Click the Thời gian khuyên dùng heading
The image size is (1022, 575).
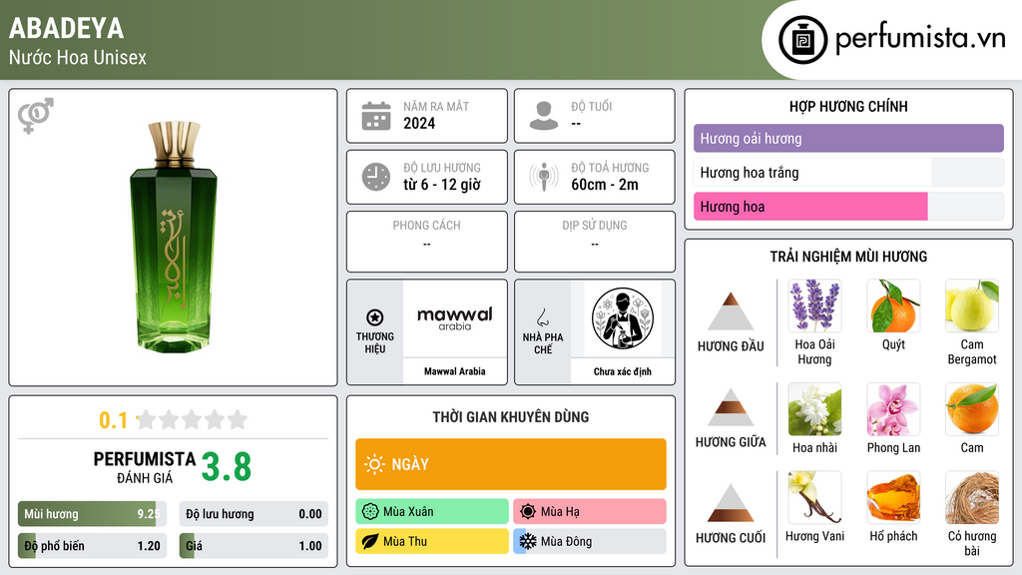(511, 416)
